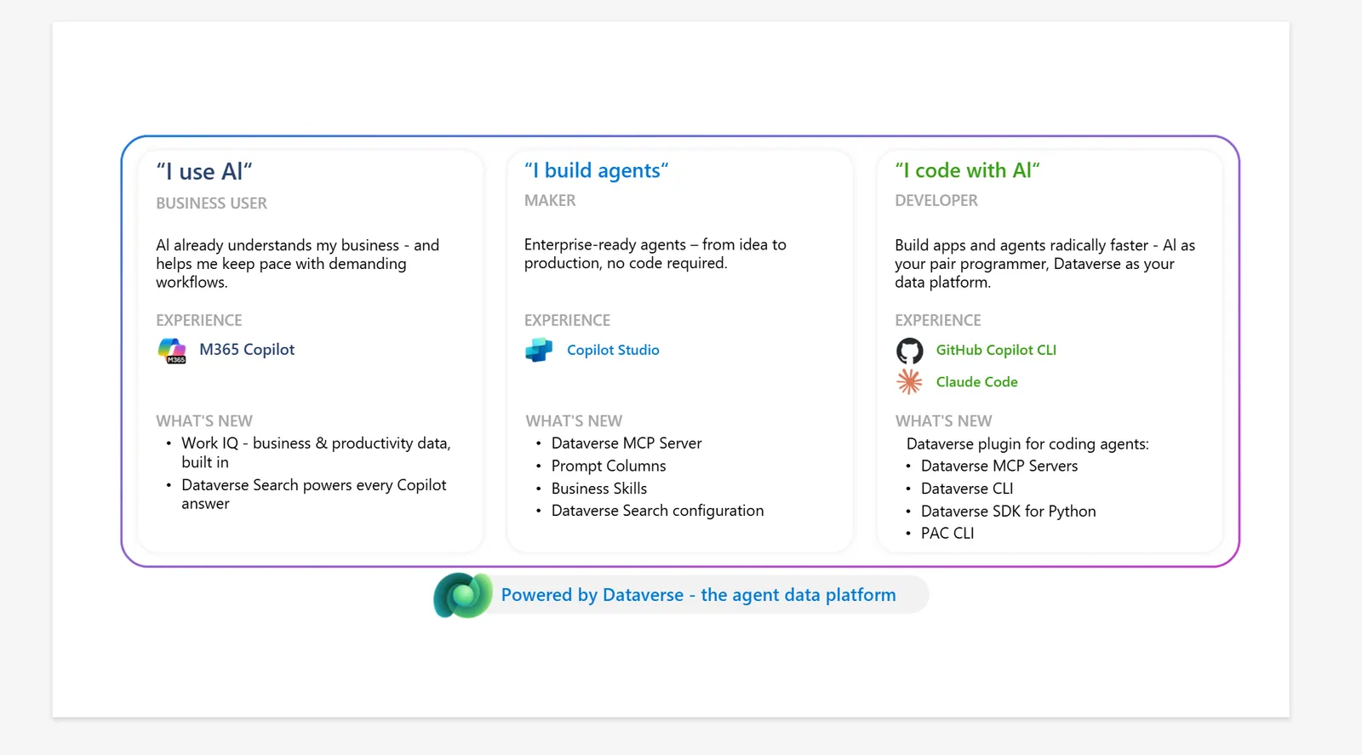Image resolution: width=1362 pixels, height=755 pixels.
Task: Click the GitHub octocat icon
Action: 909,351
